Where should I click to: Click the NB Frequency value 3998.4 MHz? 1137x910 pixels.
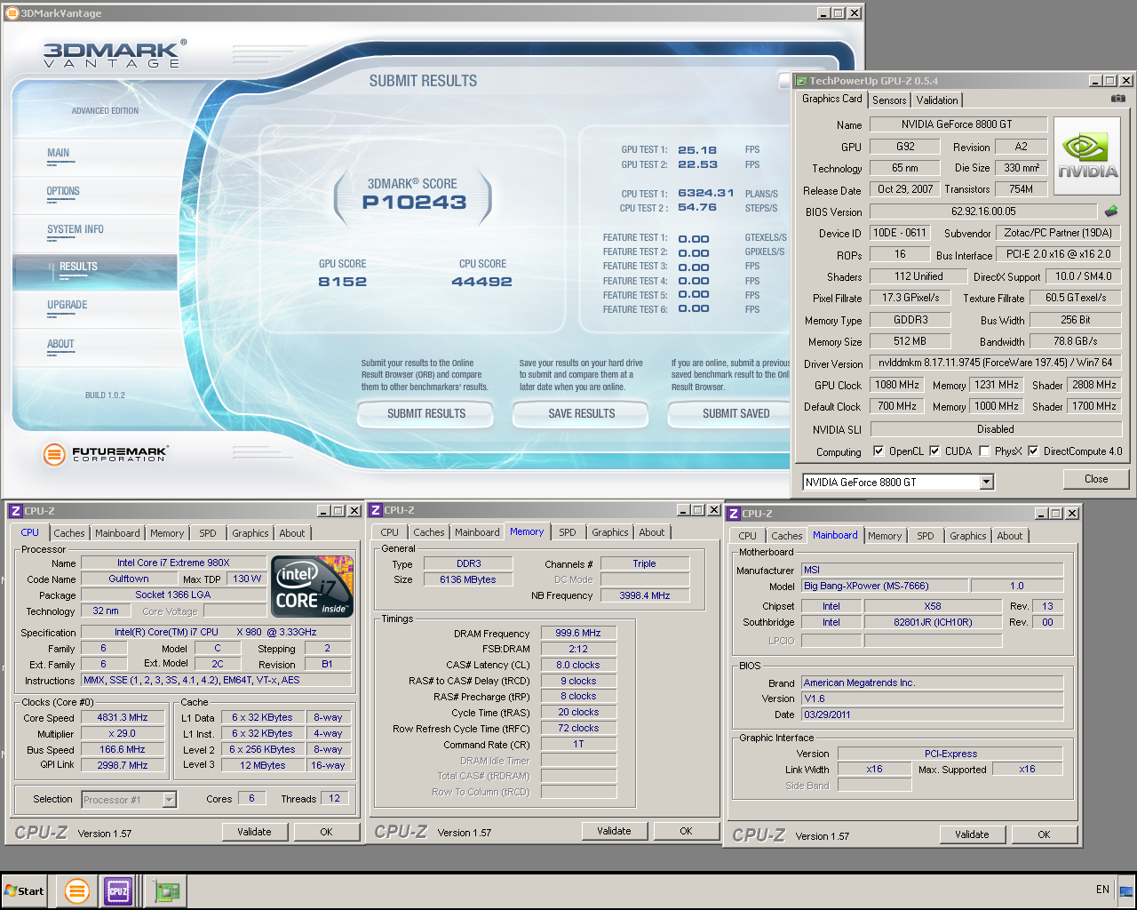[x=645, y=595]
